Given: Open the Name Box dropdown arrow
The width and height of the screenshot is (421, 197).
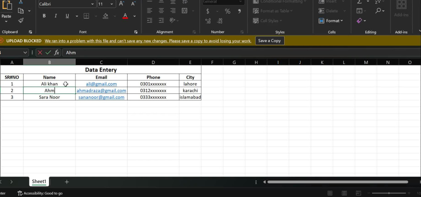Looking at the screenshot, I should tap(25, 53).
